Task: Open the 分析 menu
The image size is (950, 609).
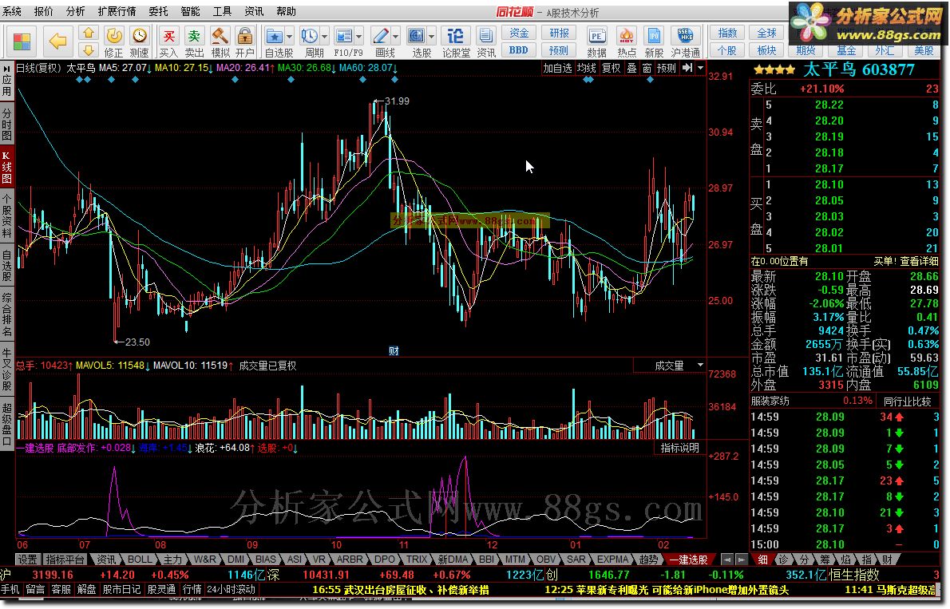Action: 76,11
